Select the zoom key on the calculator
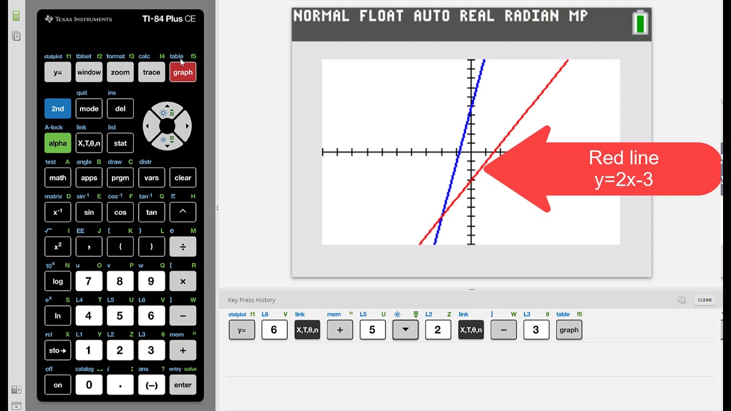 pyautogui.click(x=121, y=72)
